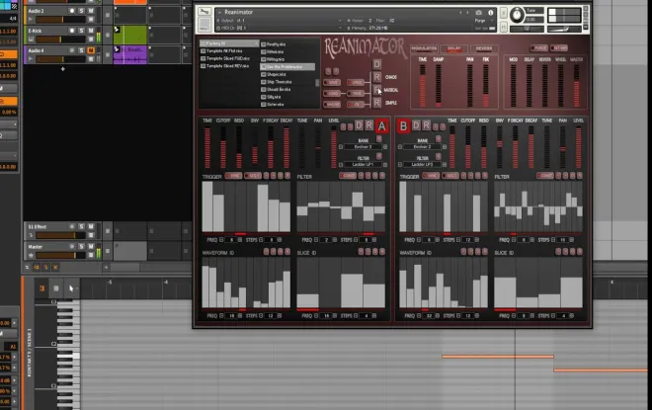
Task: Open the Factory folder dropdown in preset browser
Action: pos(229,43)
